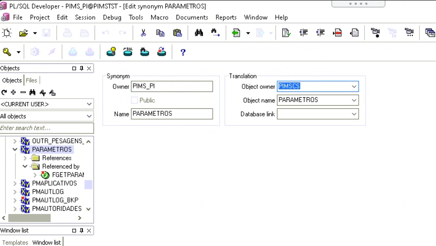Click the Objects tree horizontal scrollbar thumb

[30, 218]
